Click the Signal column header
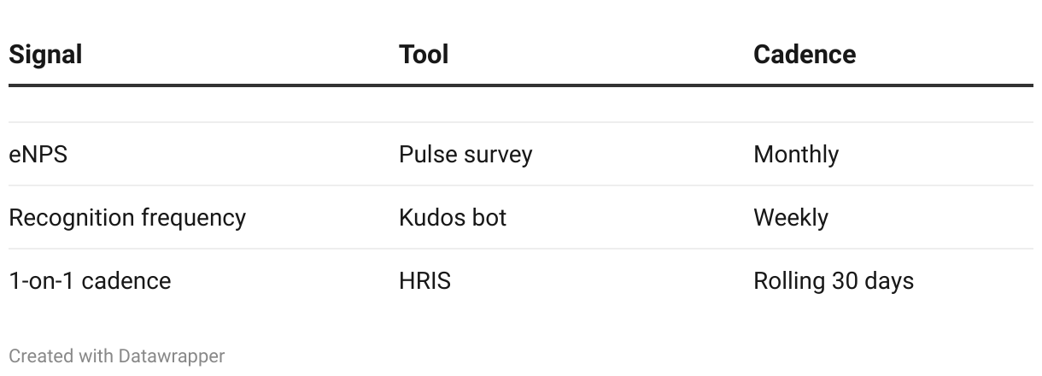 (x=45, y=55)
